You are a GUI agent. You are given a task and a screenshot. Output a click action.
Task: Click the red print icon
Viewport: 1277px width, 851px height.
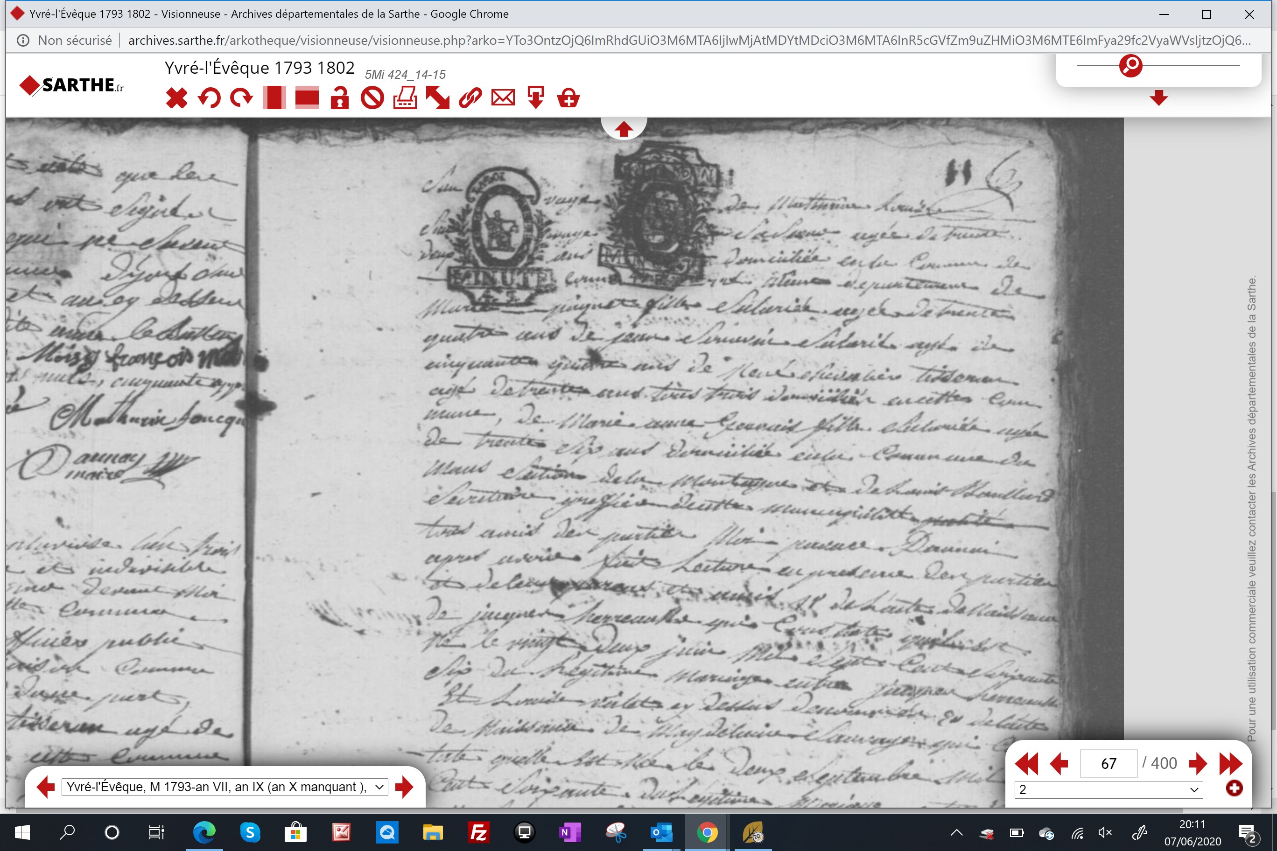pyautogui.click(x=405, y=98)
